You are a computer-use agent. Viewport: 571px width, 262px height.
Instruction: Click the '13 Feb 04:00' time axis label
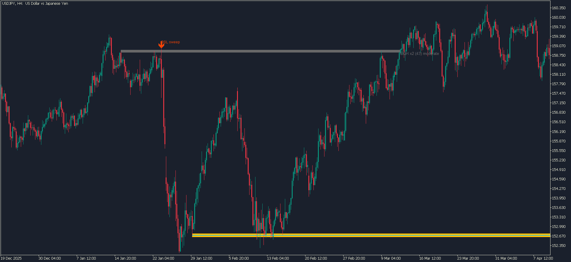pos(278,258)
